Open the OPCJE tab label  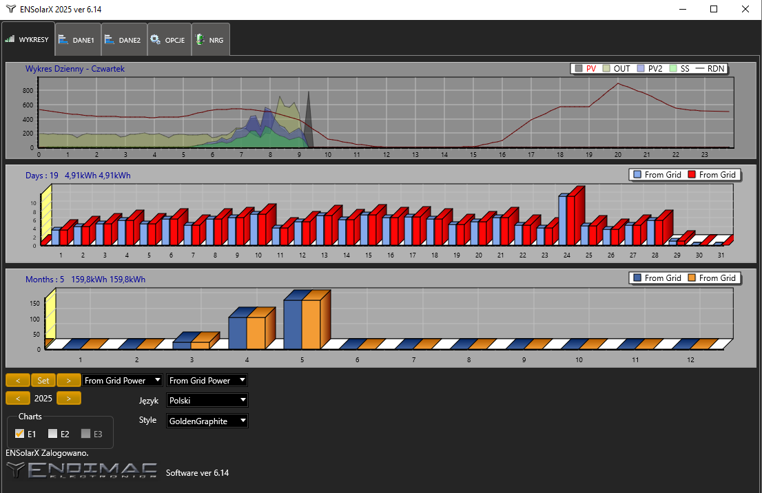click(x=174, y=40)
